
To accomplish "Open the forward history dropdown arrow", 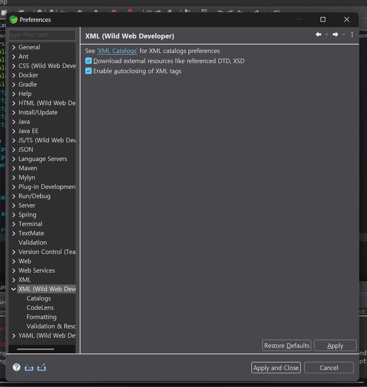I will [x=344, y=35].
